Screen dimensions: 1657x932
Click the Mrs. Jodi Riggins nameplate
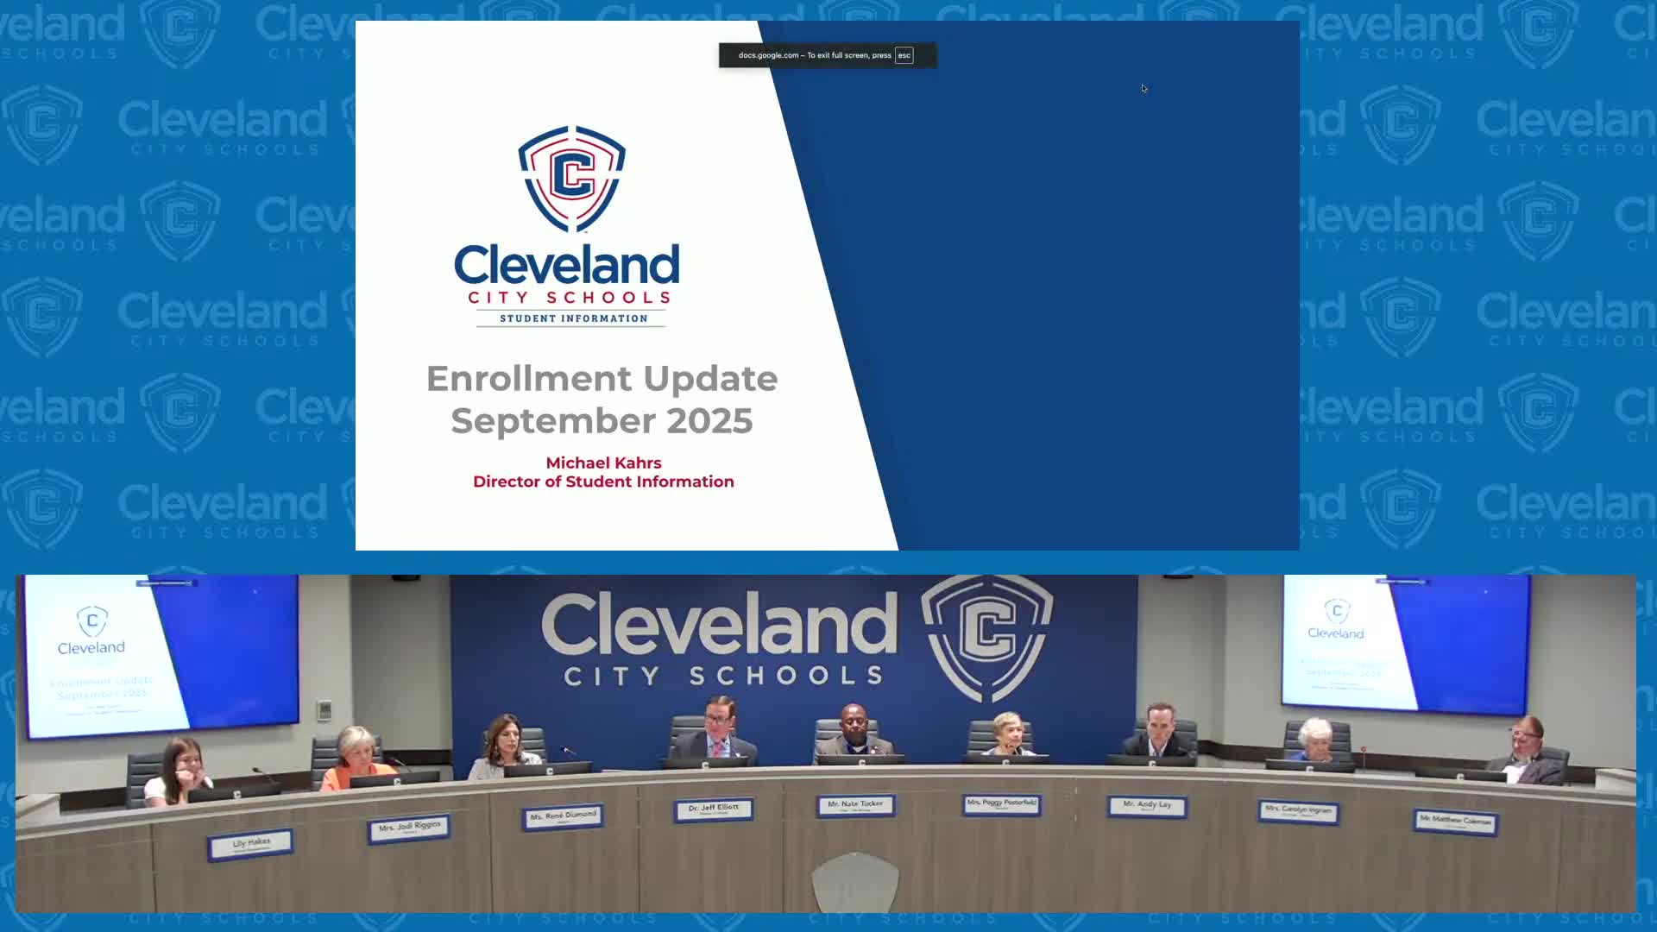[409, 828]
